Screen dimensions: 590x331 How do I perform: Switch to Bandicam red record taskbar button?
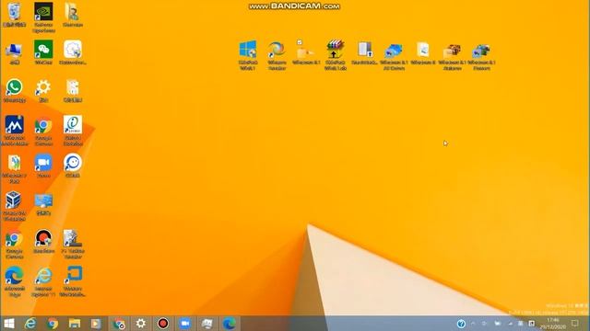point(163,324)
